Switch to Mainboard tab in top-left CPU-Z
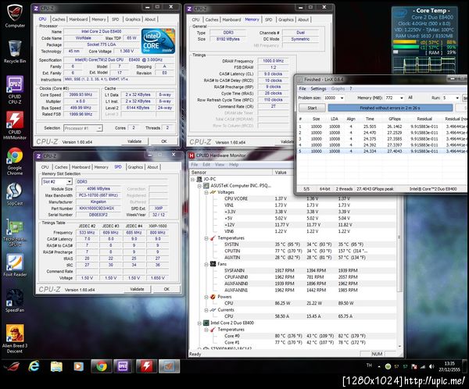Screen dimensions: 469x389 (78, 19)
